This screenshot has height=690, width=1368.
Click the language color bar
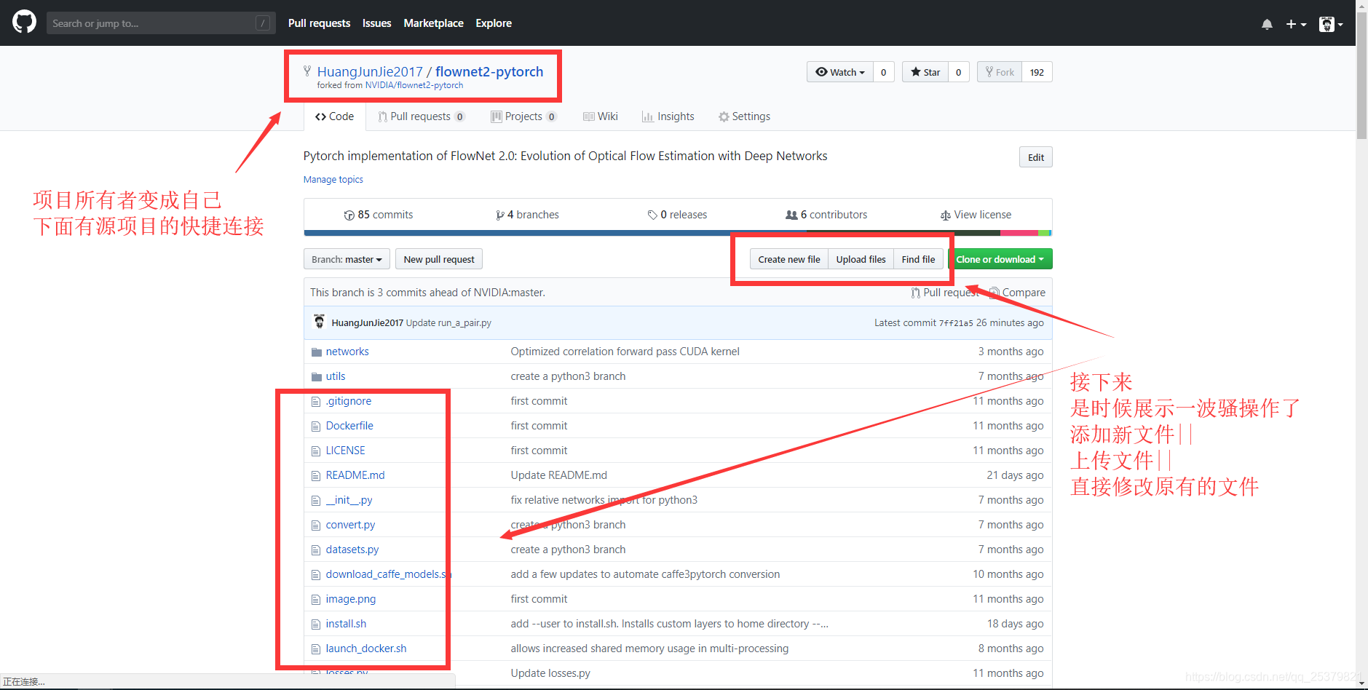[678, 233]
